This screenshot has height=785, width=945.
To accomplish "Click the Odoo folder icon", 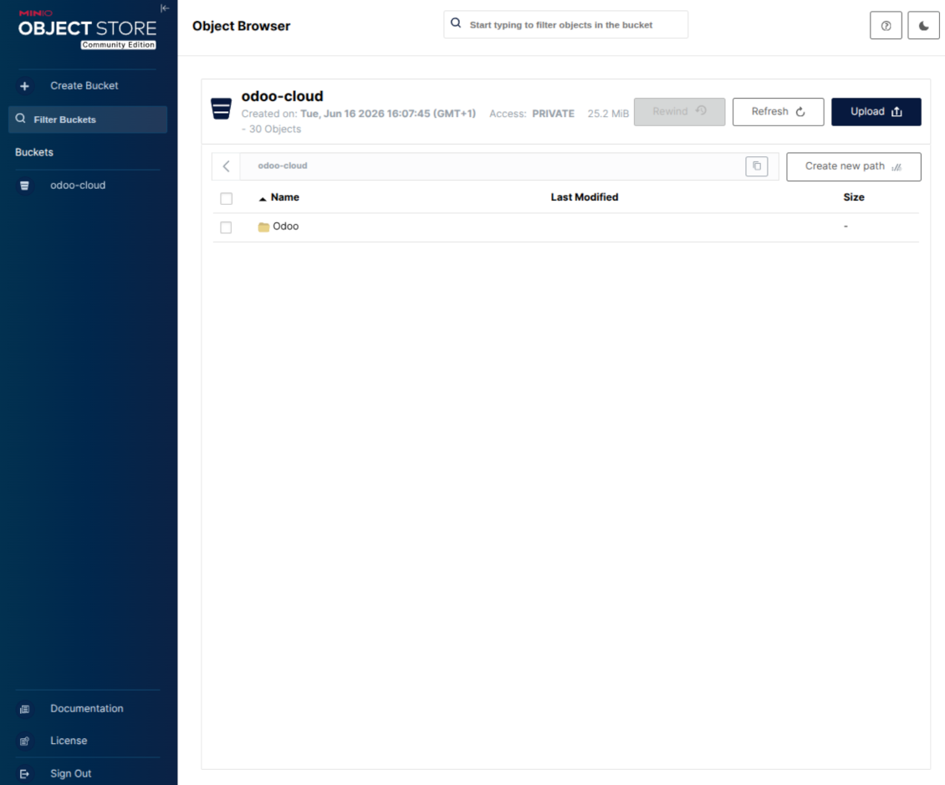I will [x=263, y=227].
